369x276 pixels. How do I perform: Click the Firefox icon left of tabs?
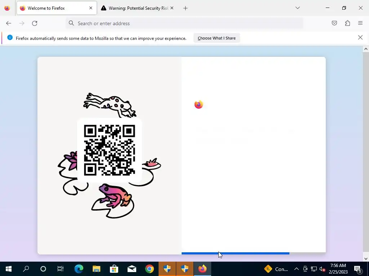click(x=7, y=8)
